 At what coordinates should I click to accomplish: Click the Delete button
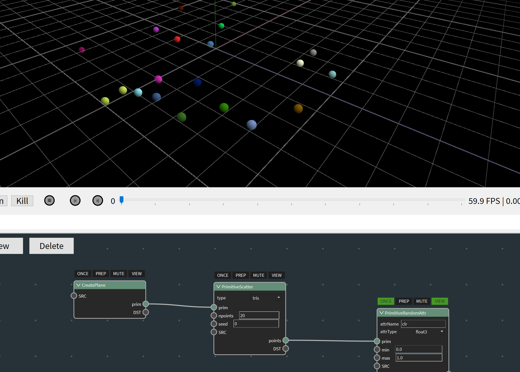tap(52, 246)
